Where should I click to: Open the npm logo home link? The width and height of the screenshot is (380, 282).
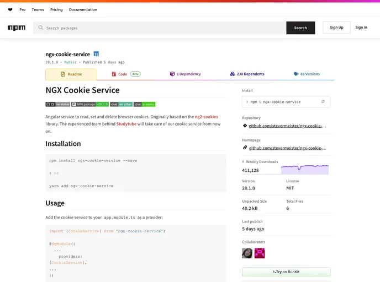pos(17,28)
